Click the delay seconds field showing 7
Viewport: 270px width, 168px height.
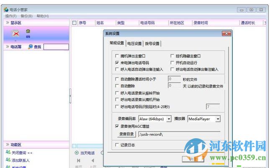pos(213,107)
